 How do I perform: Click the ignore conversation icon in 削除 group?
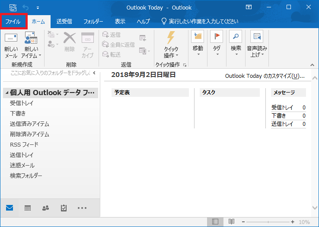(53, 35)
